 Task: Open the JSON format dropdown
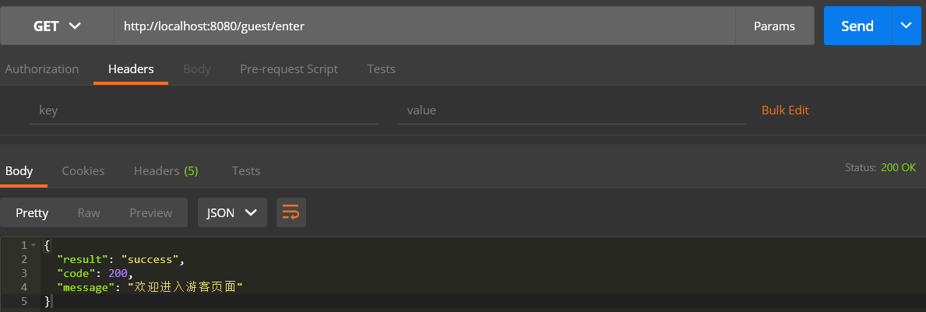point(232,212)
